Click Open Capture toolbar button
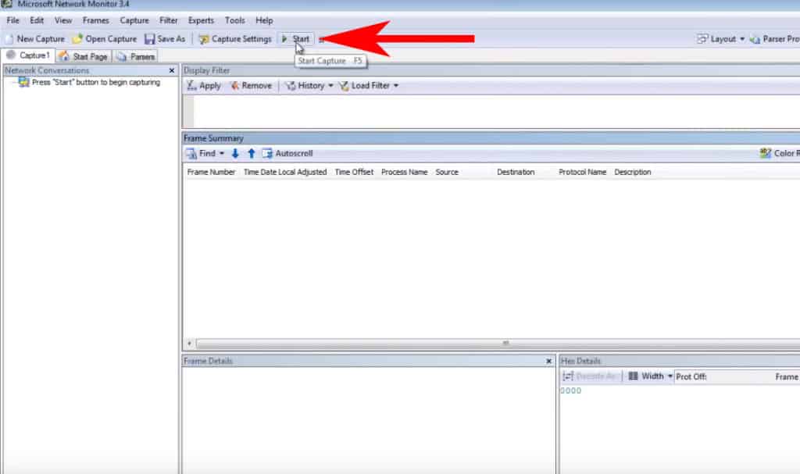 (105, 39)
